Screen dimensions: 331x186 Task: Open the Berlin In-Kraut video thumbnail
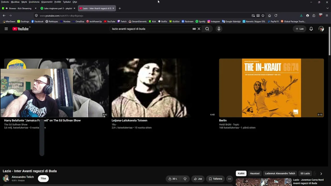coord(271,88)
